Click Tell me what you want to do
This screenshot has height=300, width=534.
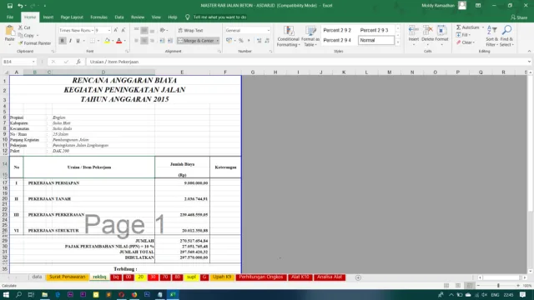click(219, 17)
